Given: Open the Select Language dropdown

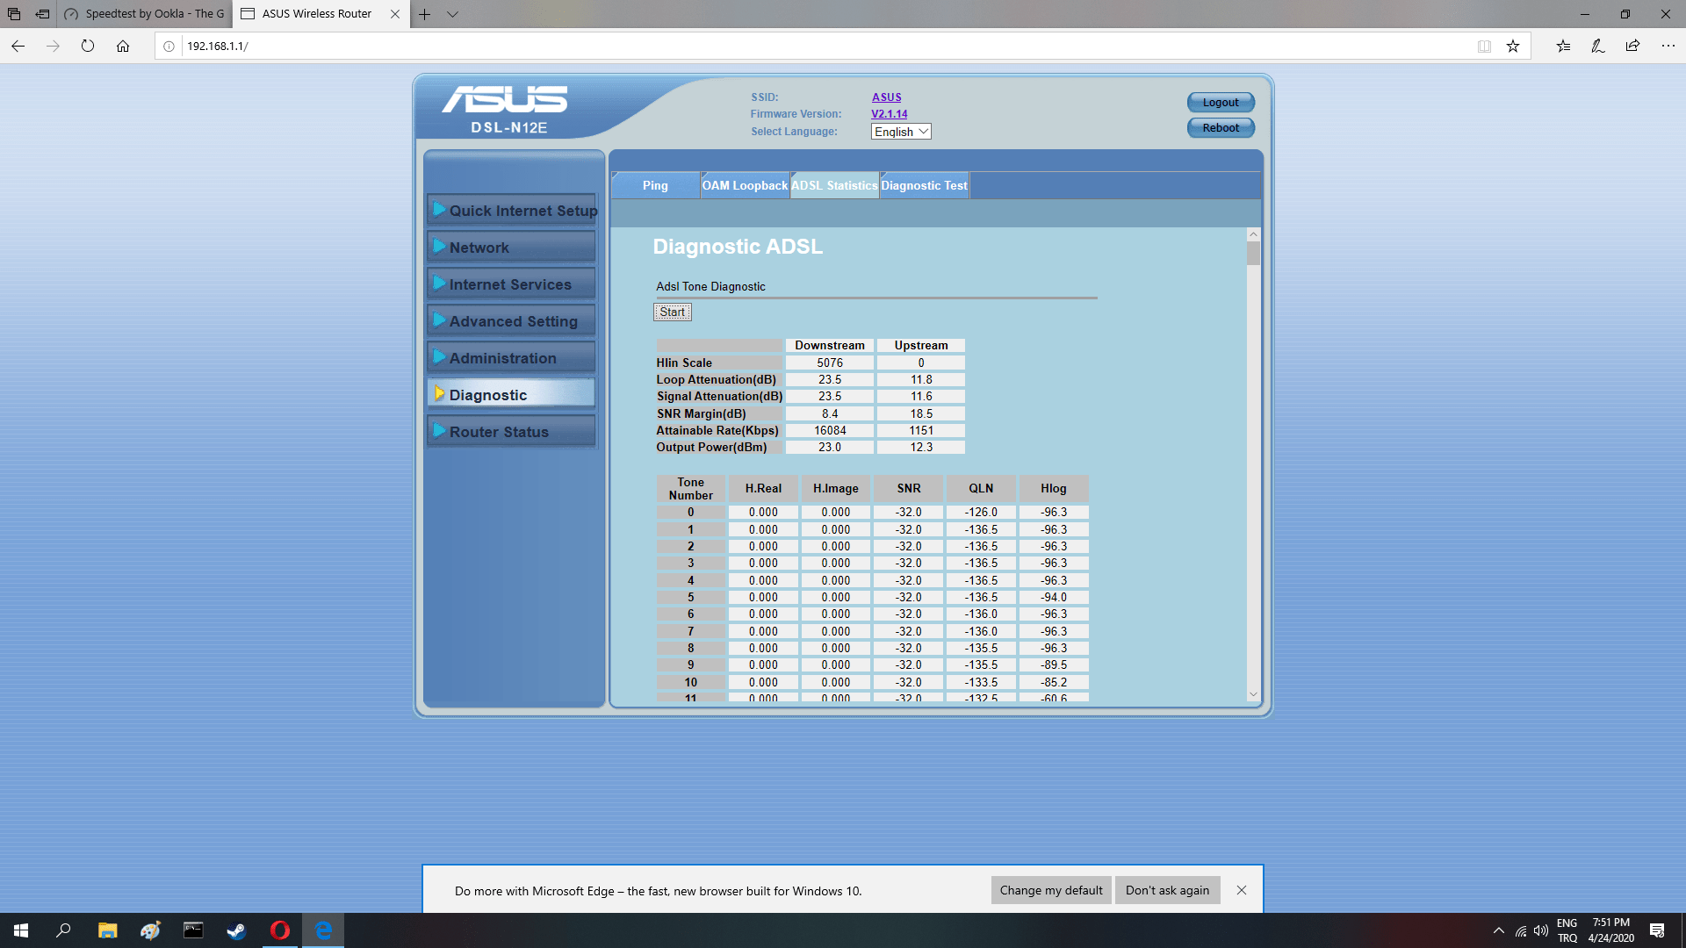Looking at the screenshot, I should (x=900, y=132).
